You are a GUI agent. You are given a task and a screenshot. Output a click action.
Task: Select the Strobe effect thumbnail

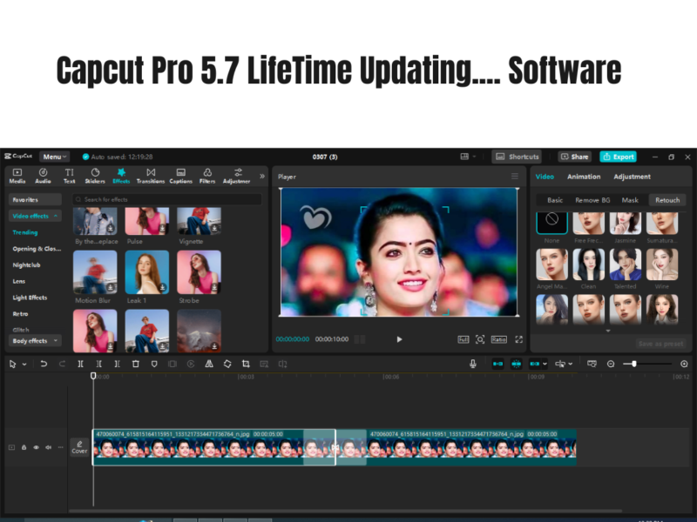tap(200, 272)
